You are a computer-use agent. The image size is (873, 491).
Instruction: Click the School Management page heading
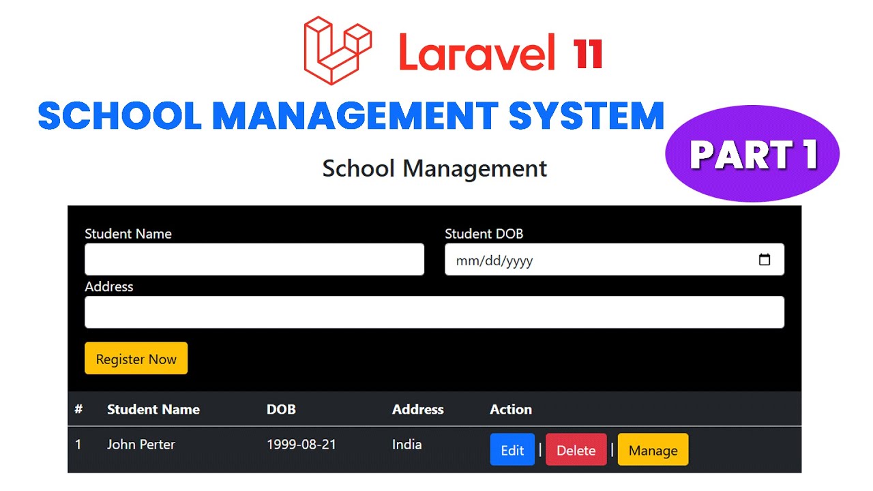pos(434,168)
